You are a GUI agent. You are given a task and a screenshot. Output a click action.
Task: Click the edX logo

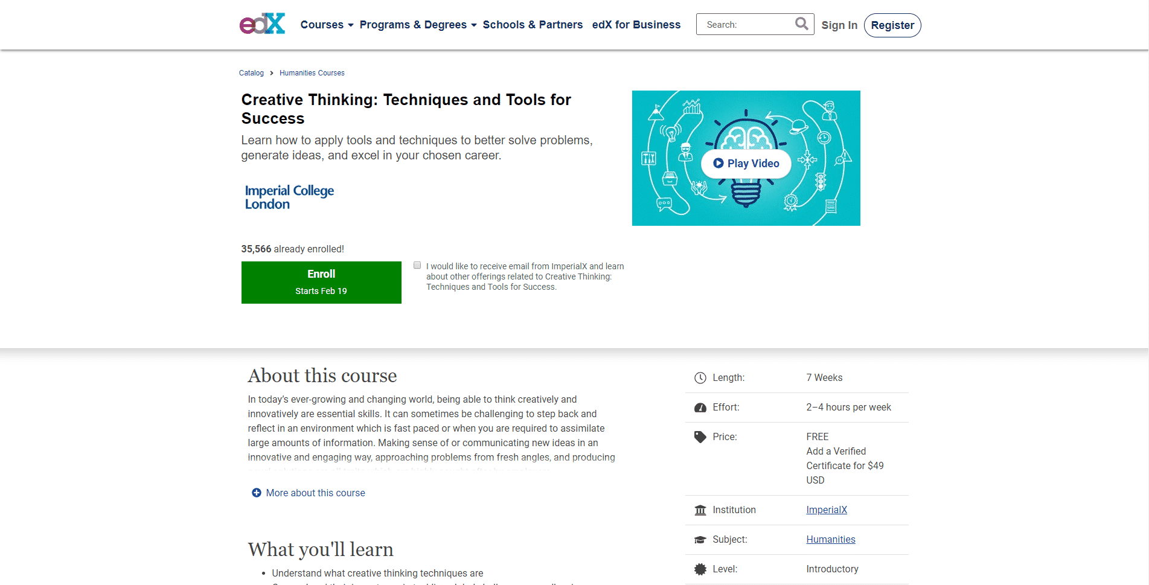point(262,24)
